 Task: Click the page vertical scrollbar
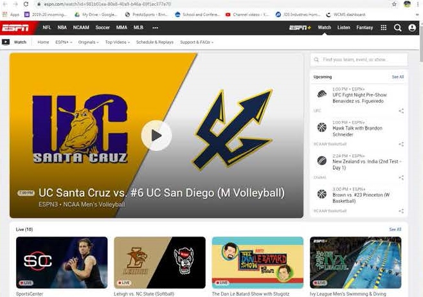point(421,43)
